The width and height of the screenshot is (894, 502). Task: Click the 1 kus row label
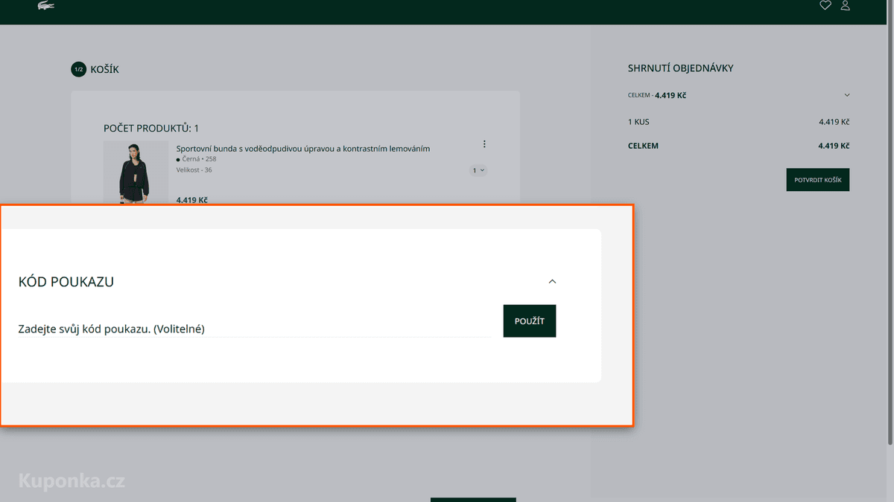pyautogui.click(x=638, y=122)
